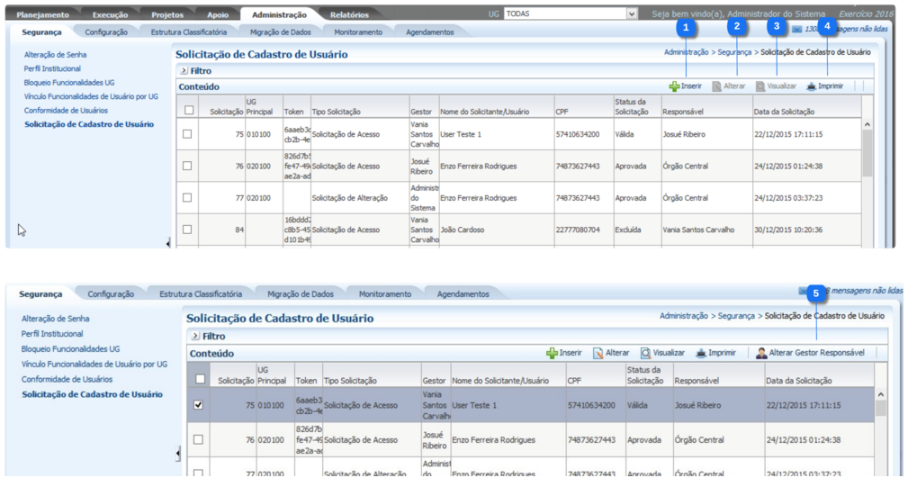Toggle the select-all header checkbox in the lower table
The width and height of the screenshot is (908, 478).
click(198, 379)
